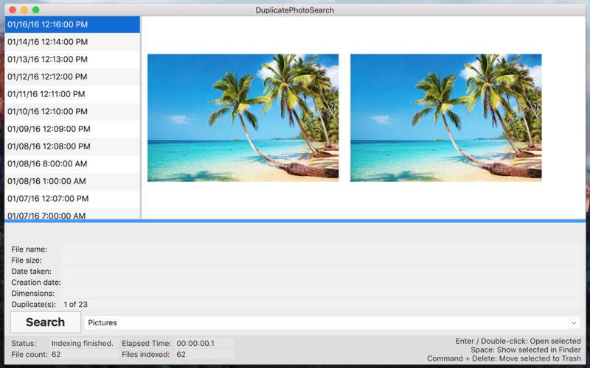Select the 01/14/16 12:14:00 PM entry

(72, 42)
